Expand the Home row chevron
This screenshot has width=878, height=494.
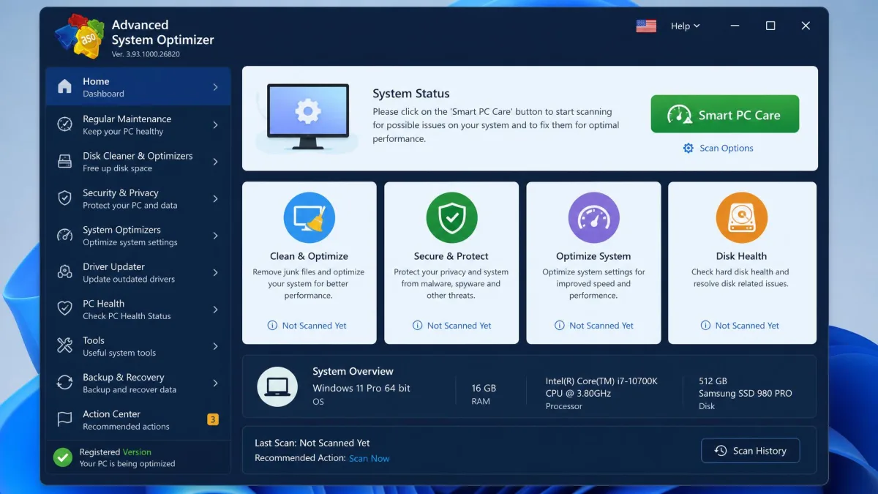pos(215,87)
